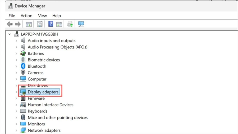Expand the Human Interface Devices category
The height and width of the screenshot is (134, 238).
point(16,105)
